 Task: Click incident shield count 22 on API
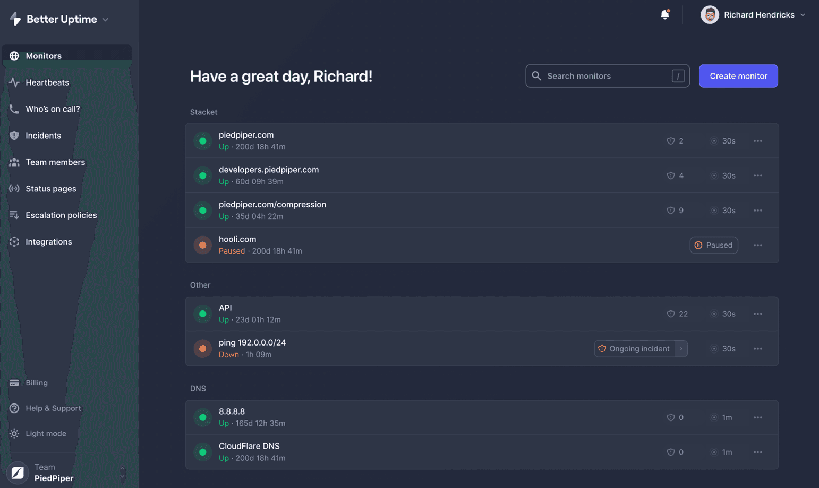[677, 314]
